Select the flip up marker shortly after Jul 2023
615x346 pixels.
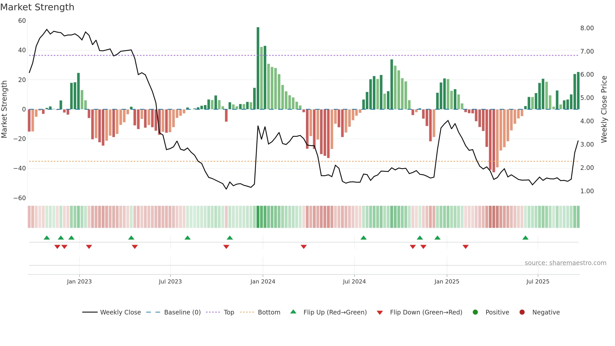click(x=188, y=238)
